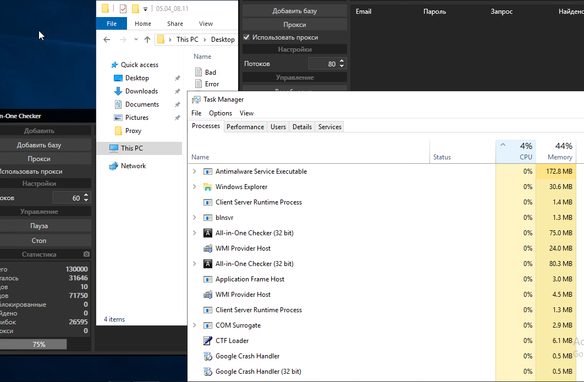584x382 pixels.
Task: Open the recent locations dropdown in Explorer
Action: point(135,40)
